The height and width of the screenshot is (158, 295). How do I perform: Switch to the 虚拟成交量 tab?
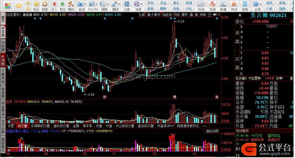click(x=61, y=126)
